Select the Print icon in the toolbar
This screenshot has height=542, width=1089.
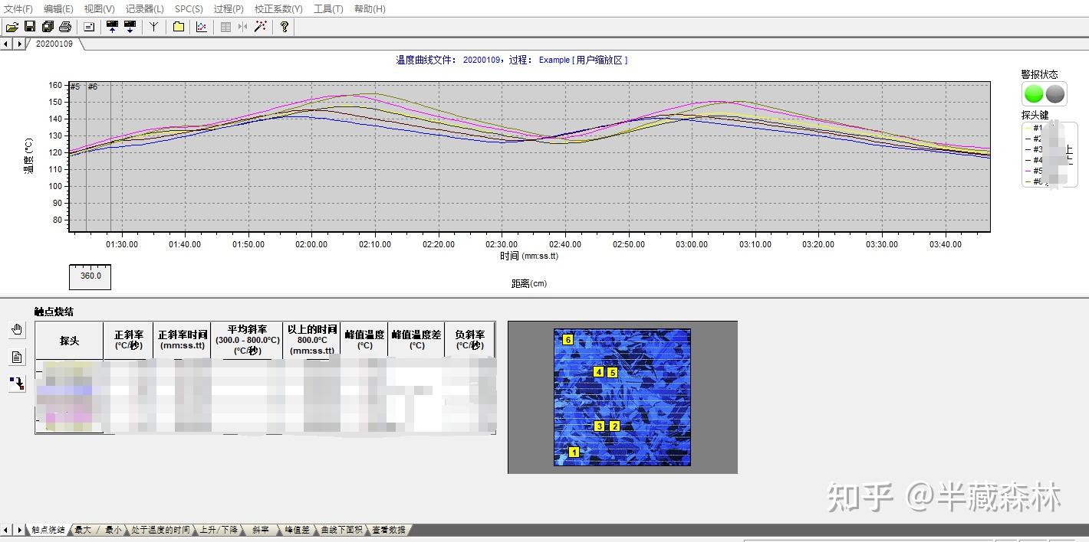(64, 27)
